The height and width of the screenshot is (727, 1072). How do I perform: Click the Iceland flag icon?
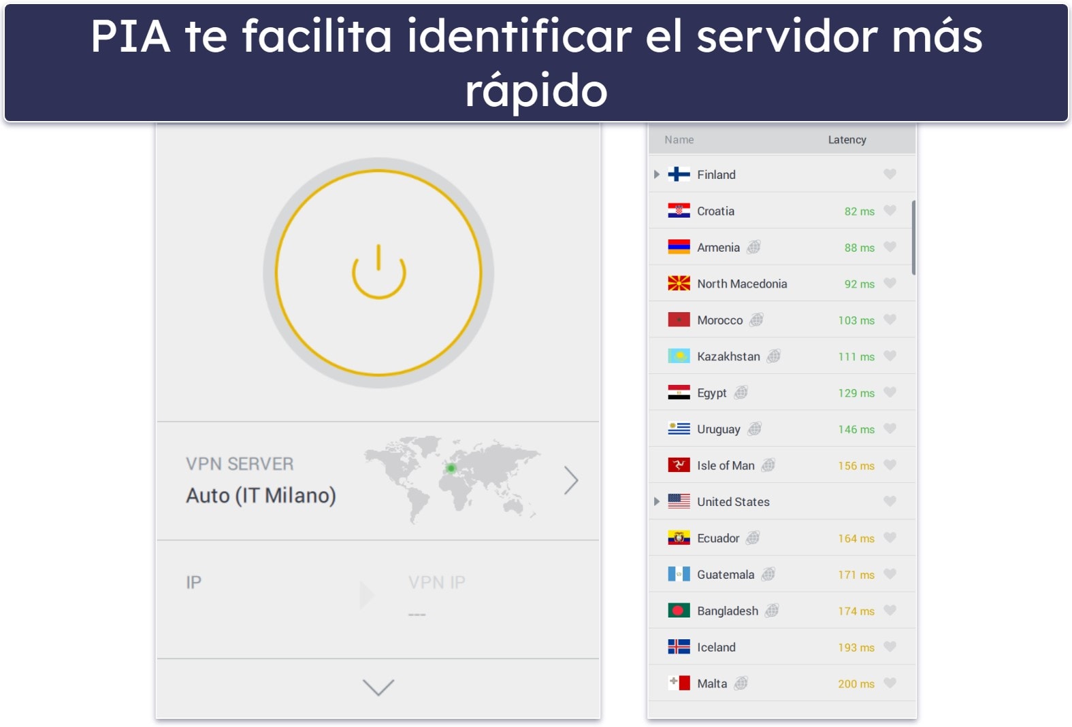[679, 647]
